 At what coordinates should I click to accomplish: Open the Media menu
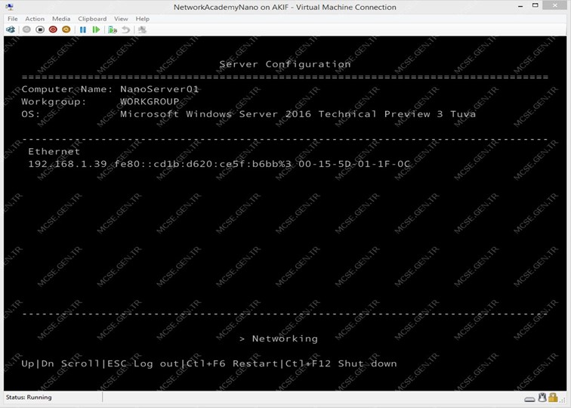coord(61,19)
